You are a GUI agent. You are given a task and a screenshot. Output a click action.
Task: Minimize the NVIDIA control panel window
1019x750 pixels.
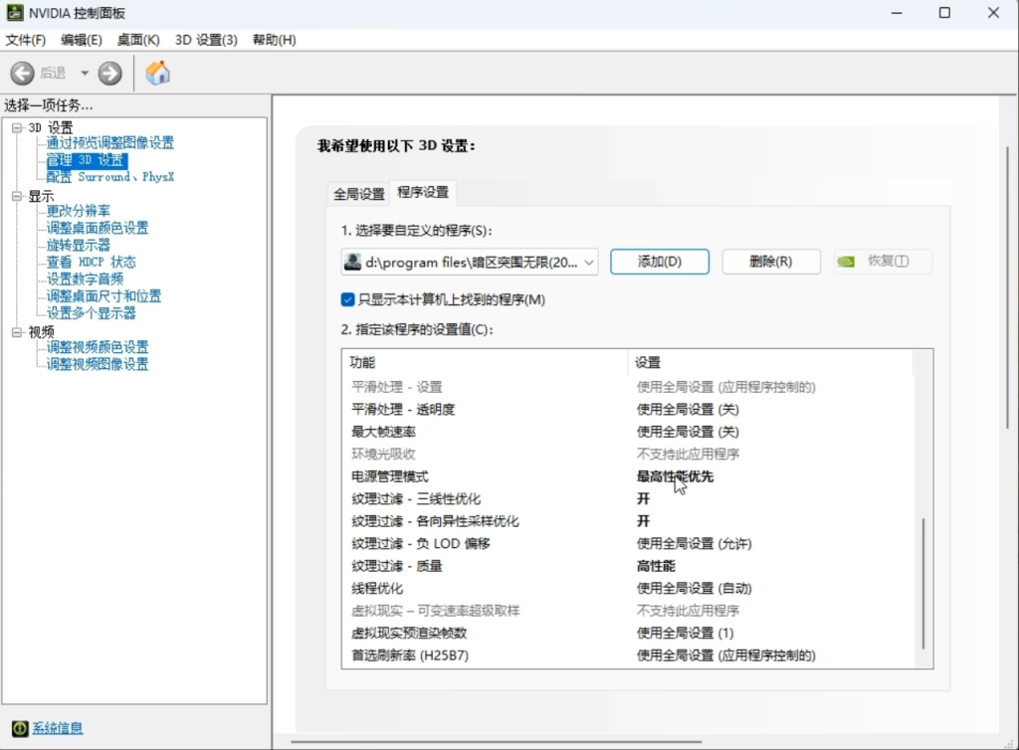click(x=897, y=13)
